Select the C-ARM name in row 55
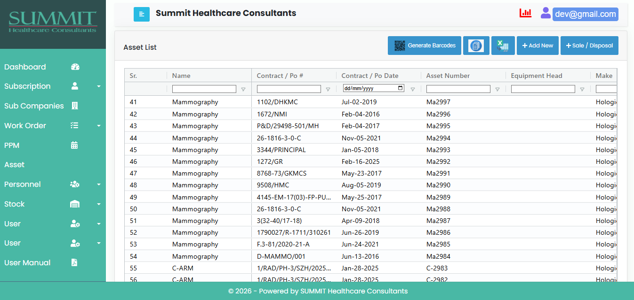Screen dimensions: 634x300 tap(183, 268)
